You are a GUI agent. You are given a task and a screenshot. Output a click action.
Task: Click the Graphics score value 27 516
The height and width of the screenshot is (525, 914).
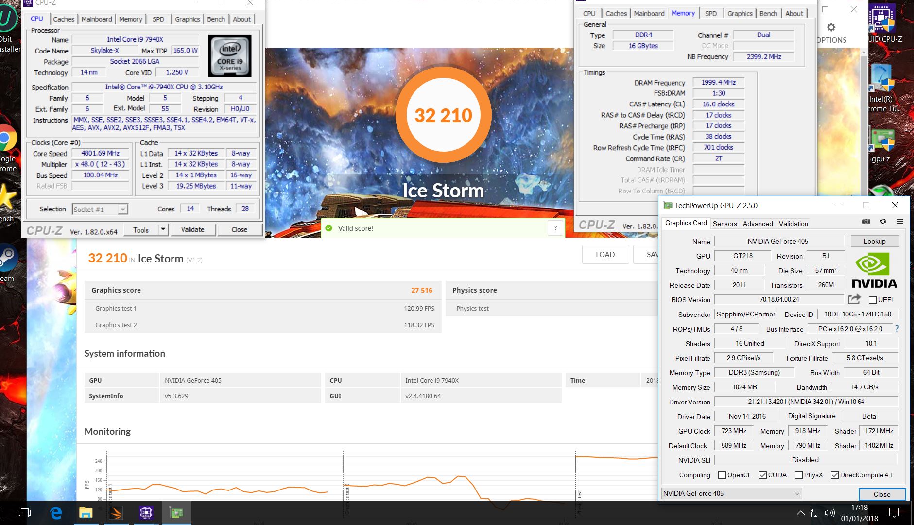[421, 290]
